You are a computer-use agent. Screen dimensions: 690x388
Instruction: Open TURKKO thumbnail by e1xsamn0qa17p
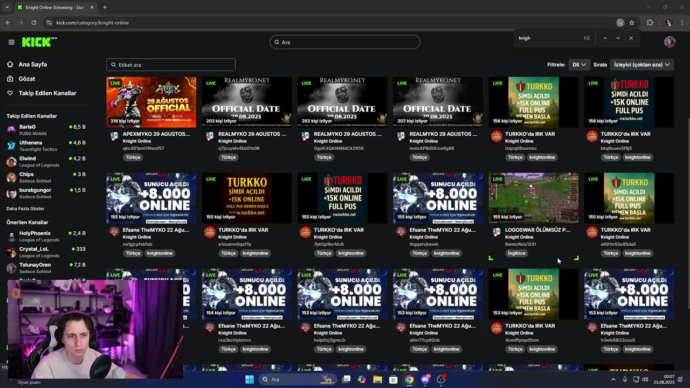tap(247, 198)
